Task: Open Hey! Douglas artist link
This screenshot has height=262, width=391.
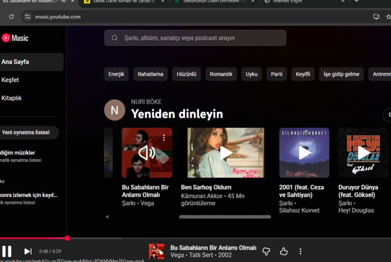Action: (356, 211)
